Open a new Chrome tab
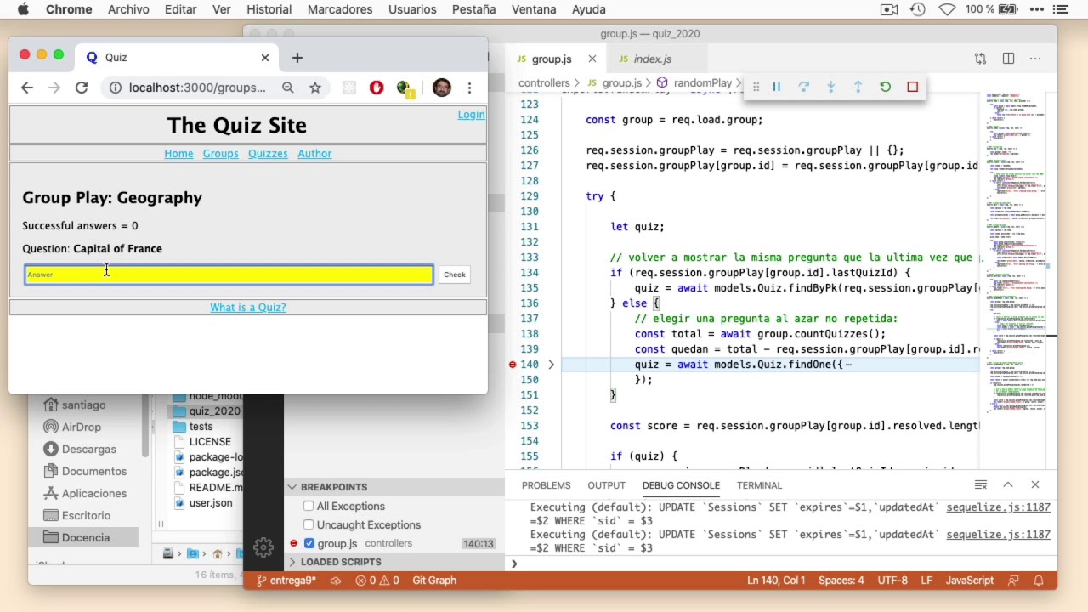 click(297, 58)
